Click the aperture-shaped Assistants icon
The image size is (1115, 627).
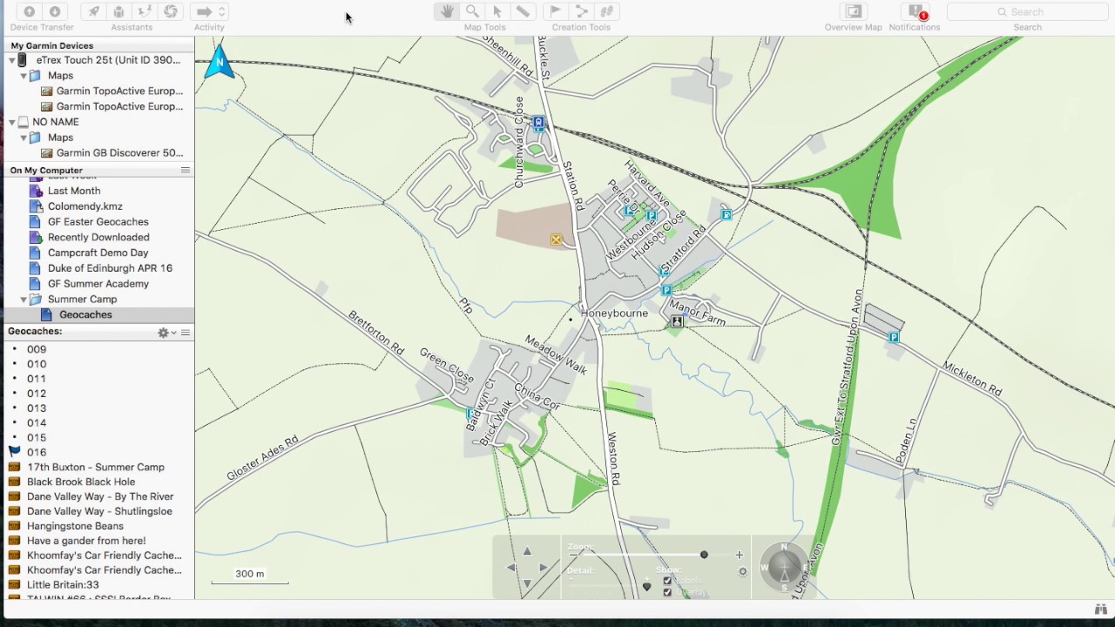(x=171, y=11)
